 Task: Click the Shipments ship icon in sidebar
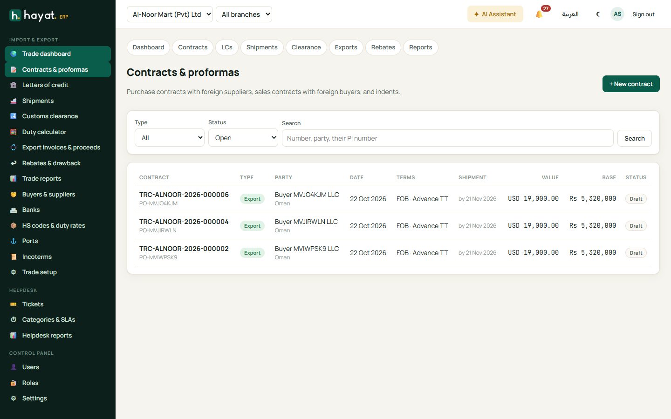(14, 101)
